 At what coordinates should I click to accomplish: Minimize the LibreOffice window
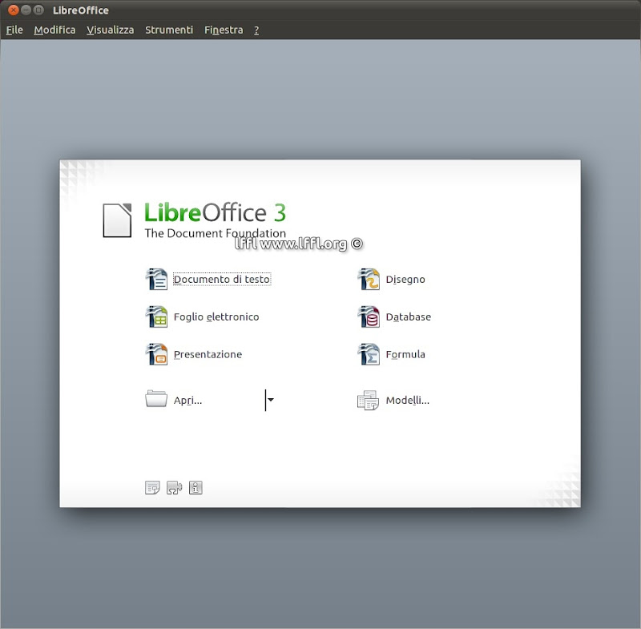(26, 10)
